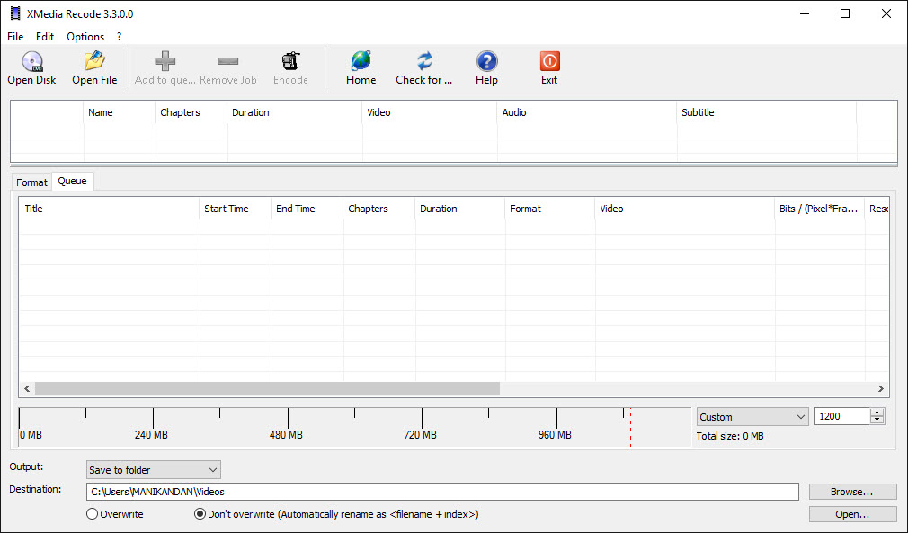Click the 'Total size: 0 MB' text
This screenshot has height=533, width=908.
(x=730, y=436)
